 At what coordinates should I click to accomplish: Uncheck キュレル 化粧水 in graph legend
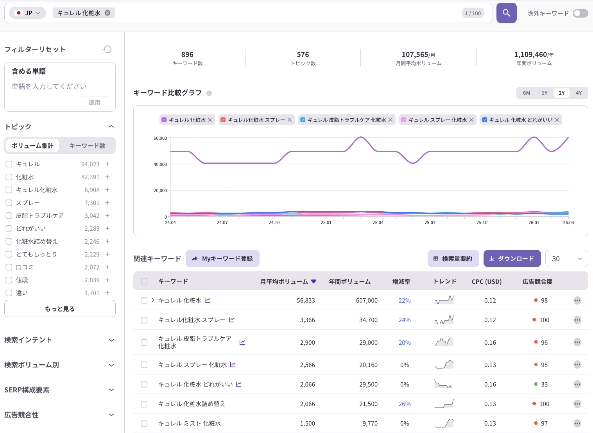click(164, 120)
